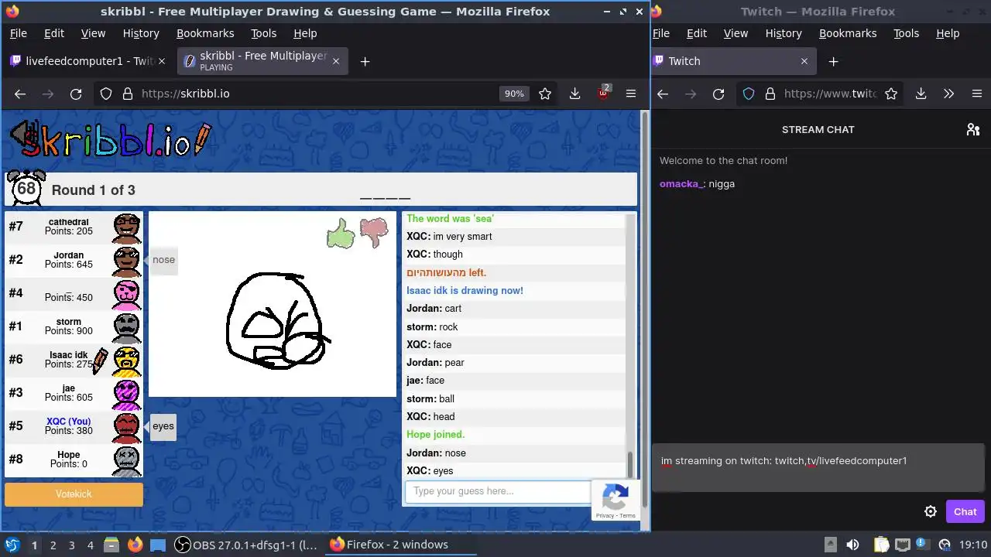Show more tools chevron in Twitch window
Screen dimensions: 991x557
click(x=948, y=94)
